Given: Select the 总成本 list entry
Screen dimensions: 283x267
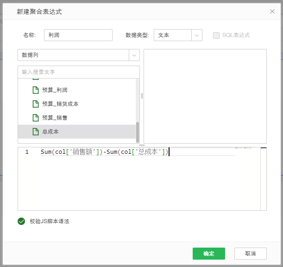Looking at the screenshot, I should click(50, 132).
